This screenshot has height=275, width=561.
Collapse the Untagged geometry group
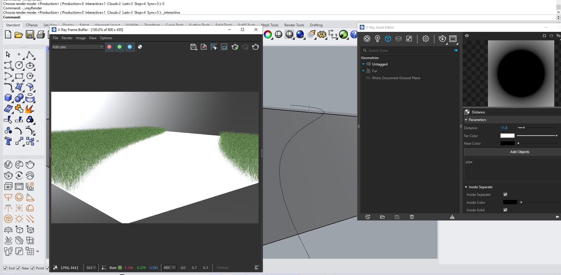(x=363, y=64)
